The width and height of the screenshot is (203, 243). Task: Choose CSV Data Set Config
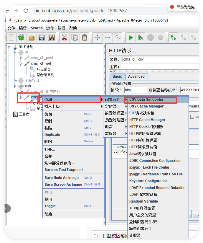tap(158, 100)
